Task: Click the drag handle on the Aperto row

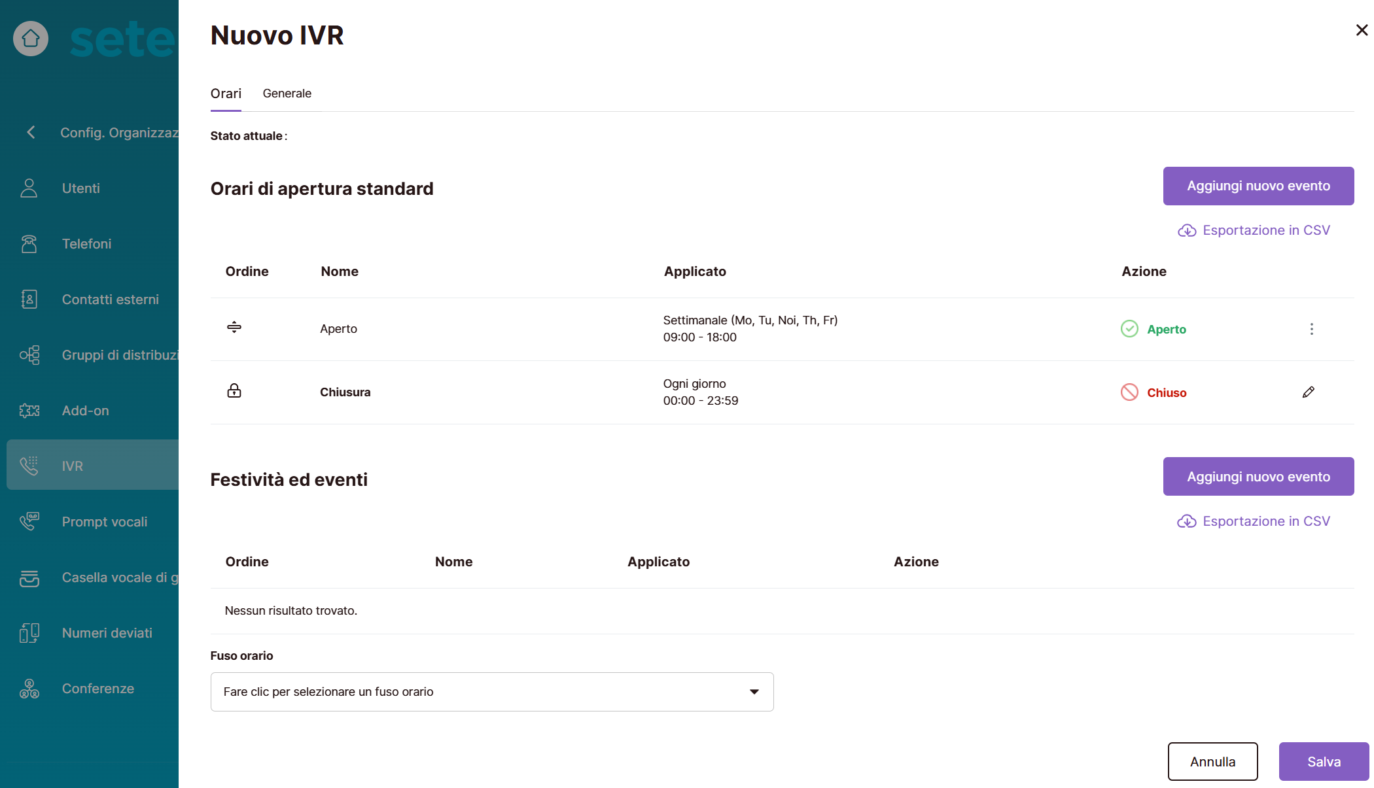Action: (234, 327)
